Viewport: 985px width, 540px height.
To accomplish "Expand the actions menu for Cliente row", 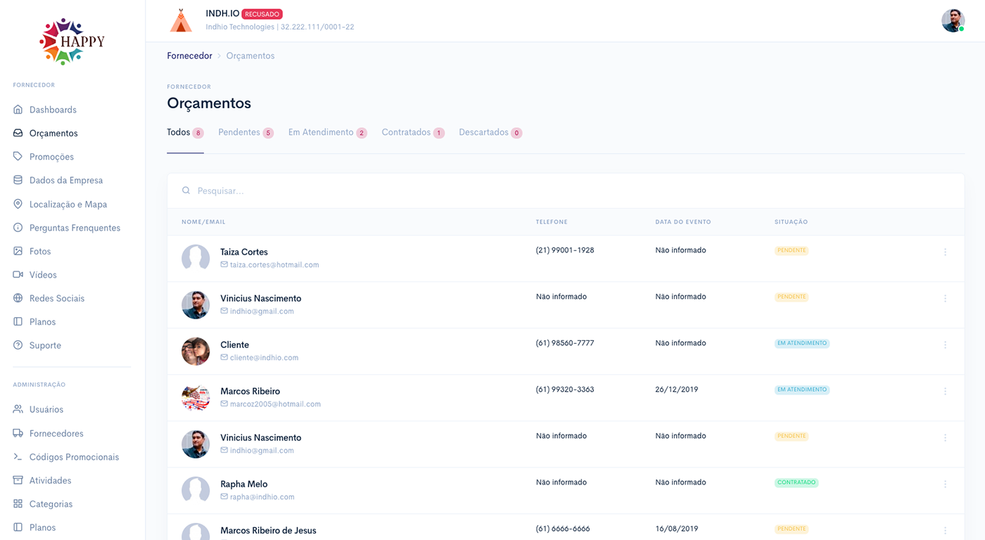I will click(x=945, y=345).
